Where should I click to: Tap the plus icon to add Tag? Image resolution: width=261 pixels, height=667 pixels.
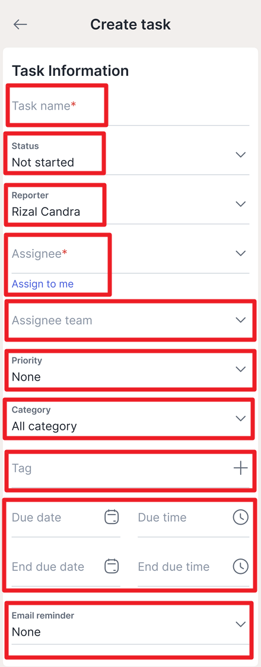coord(241,468)
